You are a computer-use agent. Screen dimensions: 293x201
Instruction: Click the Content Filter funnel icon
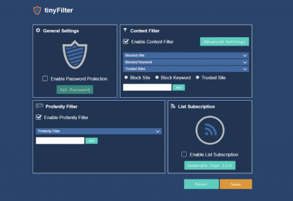coord(125,30)
